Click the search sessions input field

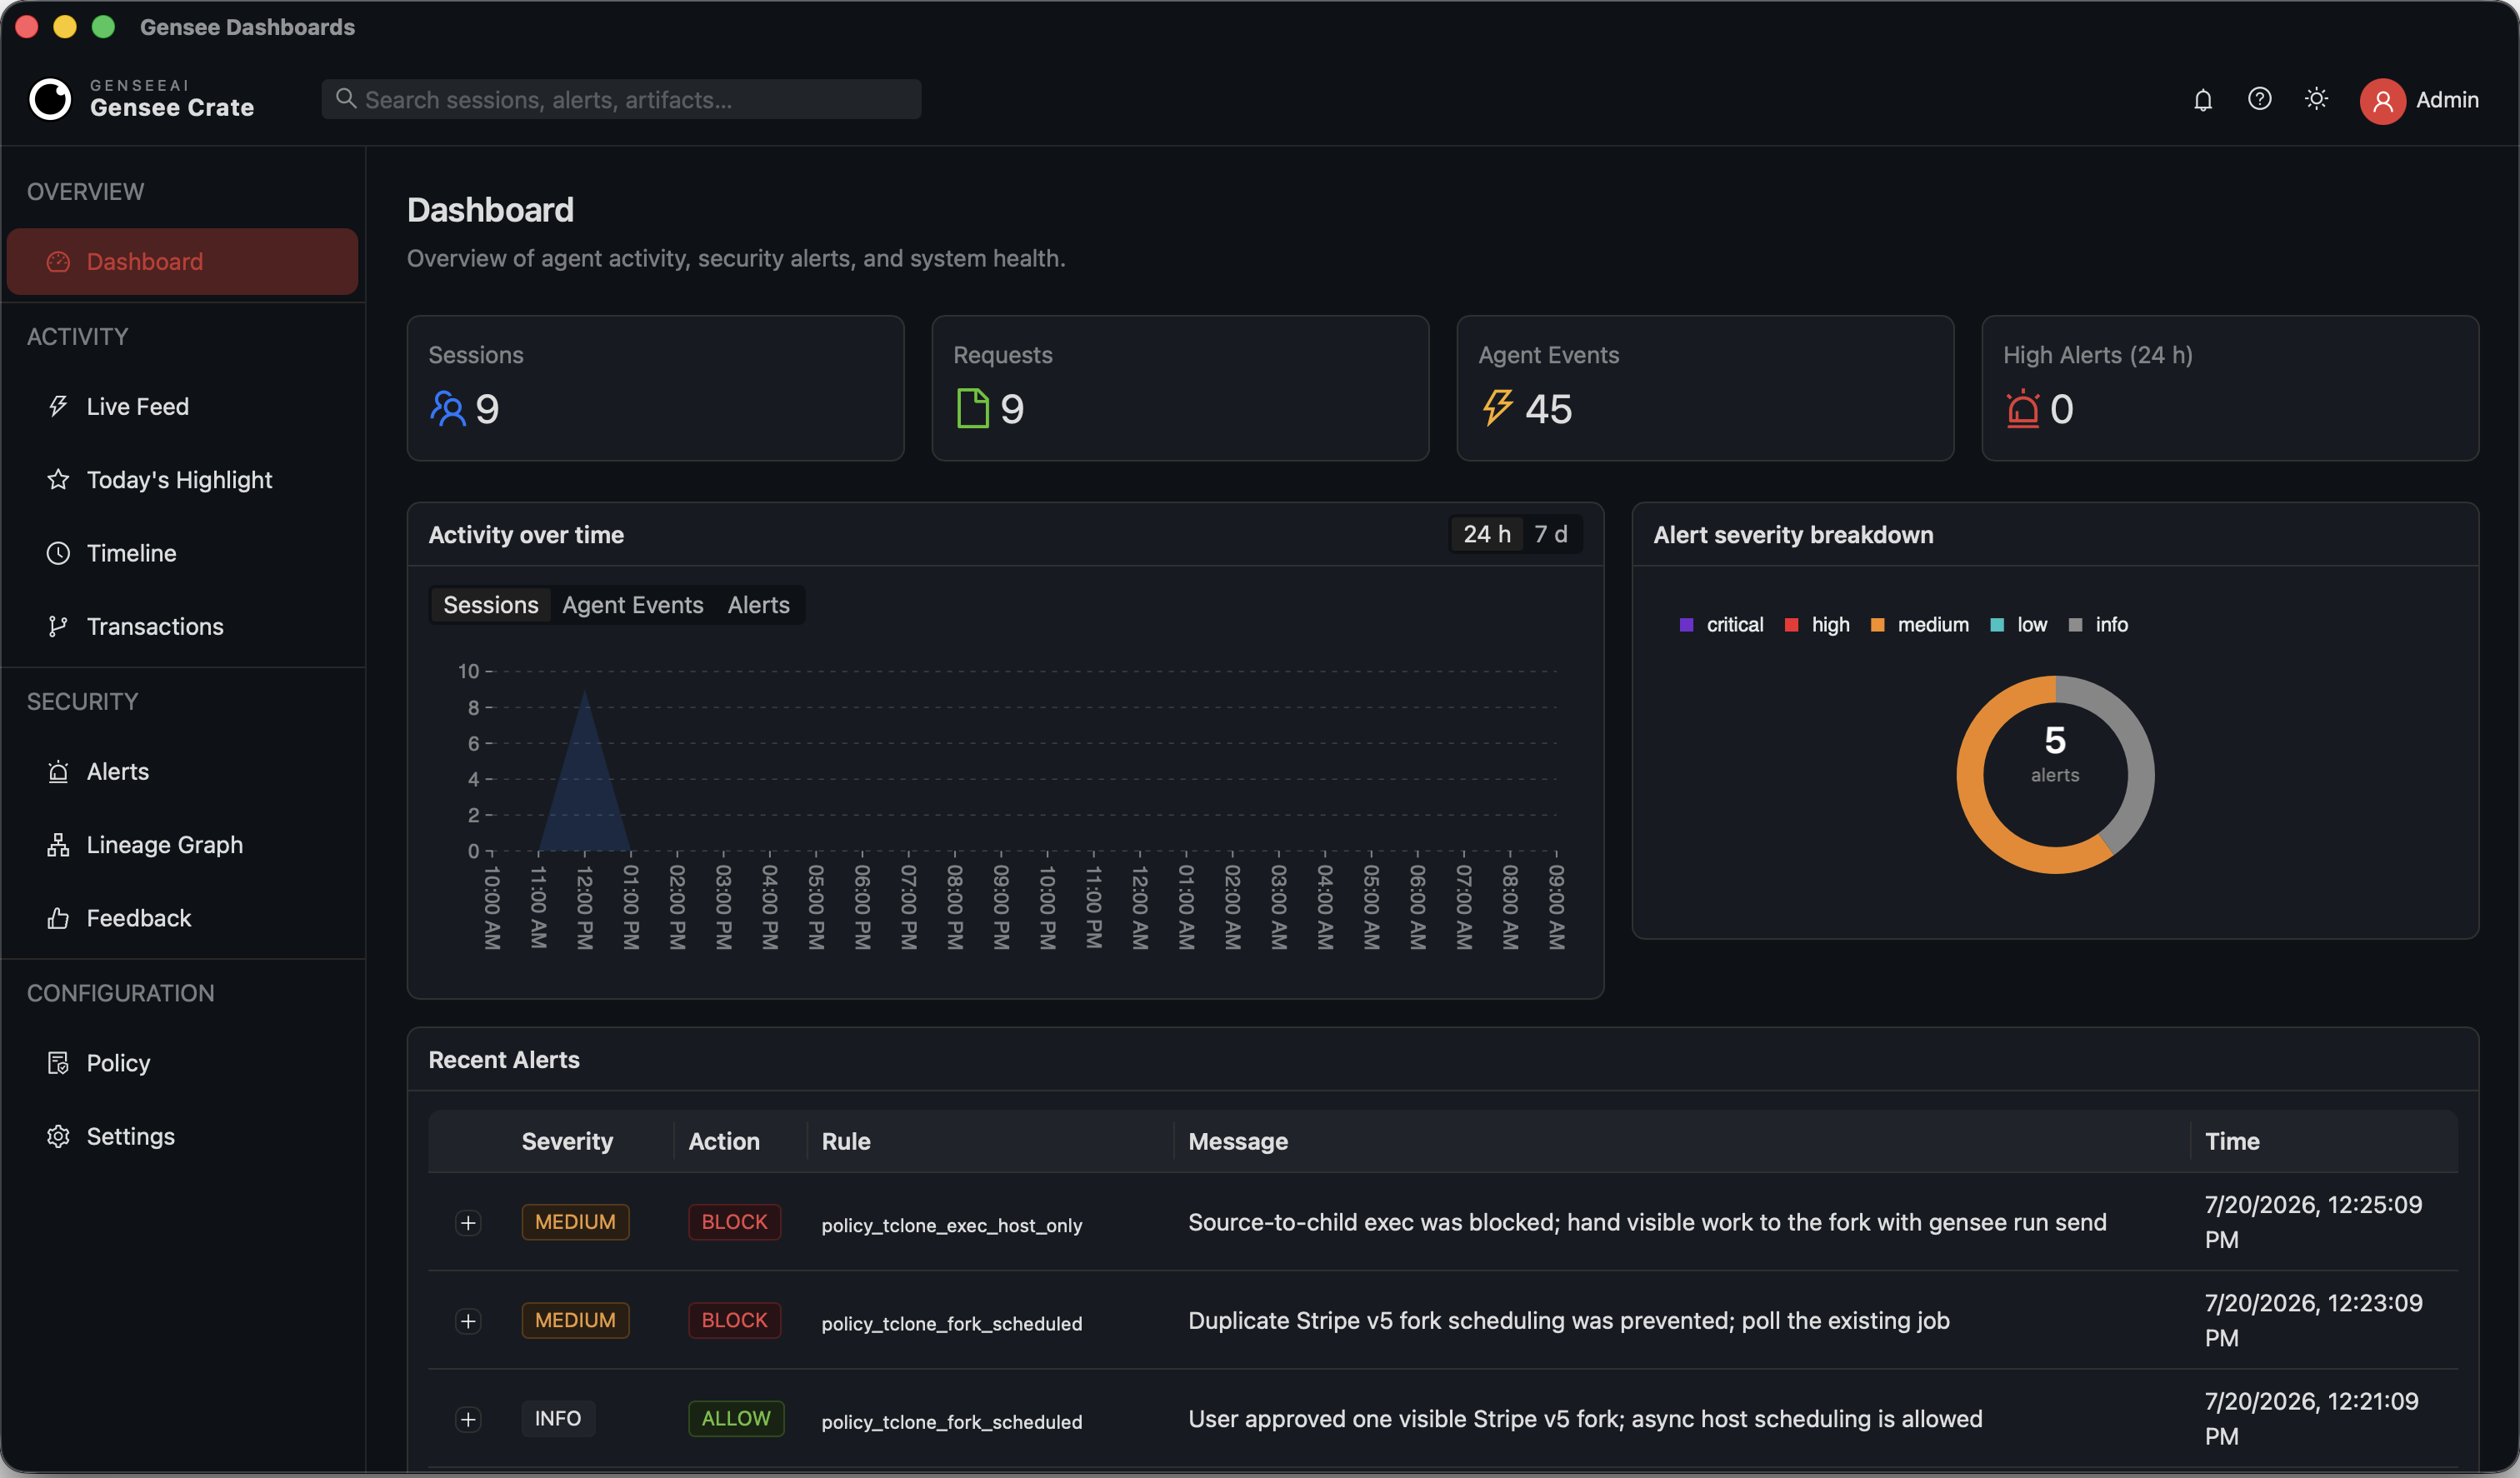click(621, 99)
